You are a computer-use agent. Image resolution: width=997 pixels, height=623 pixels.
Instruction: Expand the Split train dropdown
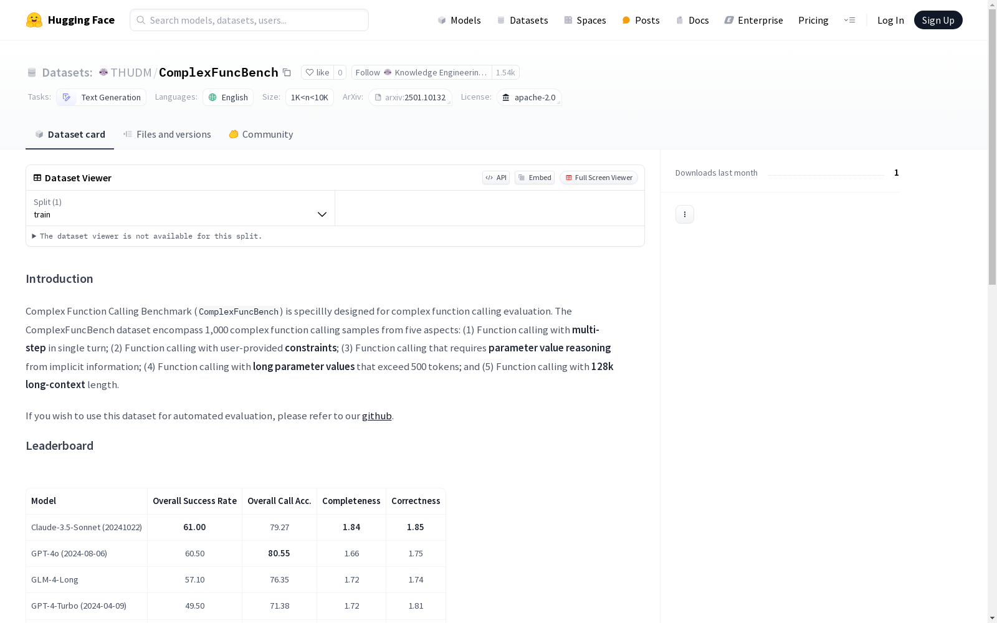(x=181, y=208)
